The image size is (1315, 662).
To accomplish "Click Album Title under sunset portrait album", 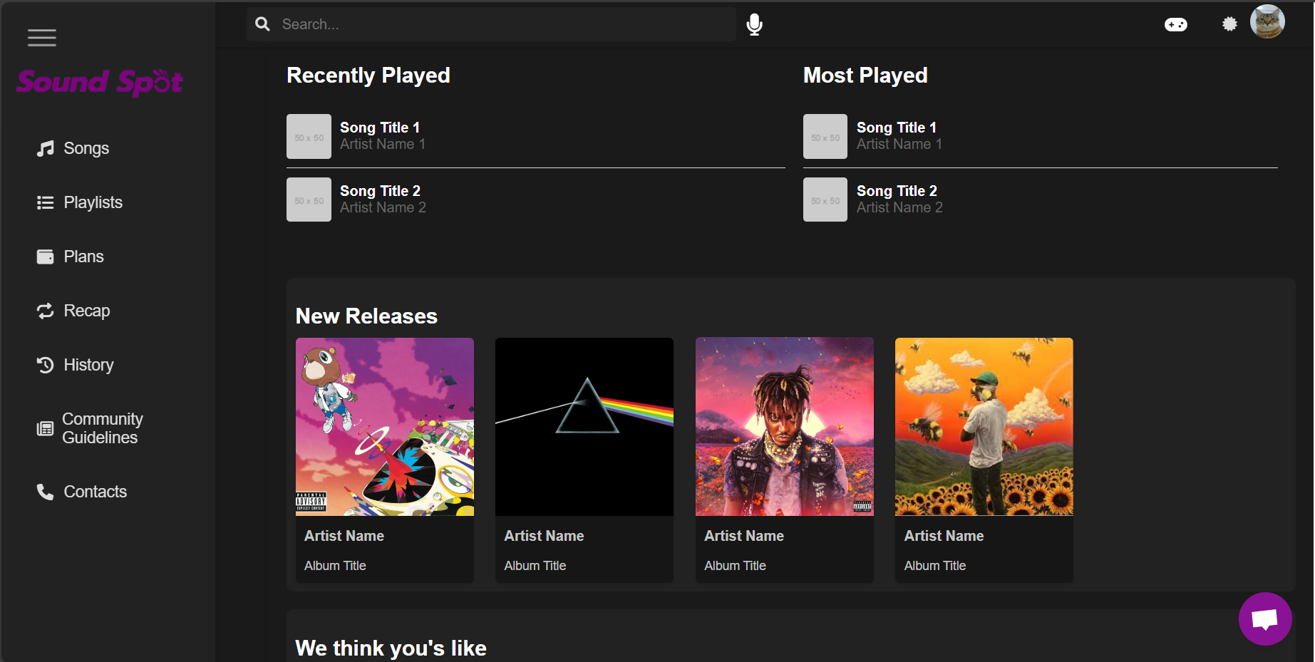I will (735, 566).
